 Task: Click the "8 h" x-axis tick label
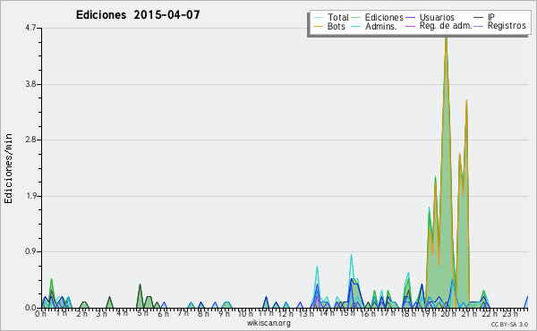(203, 313)
